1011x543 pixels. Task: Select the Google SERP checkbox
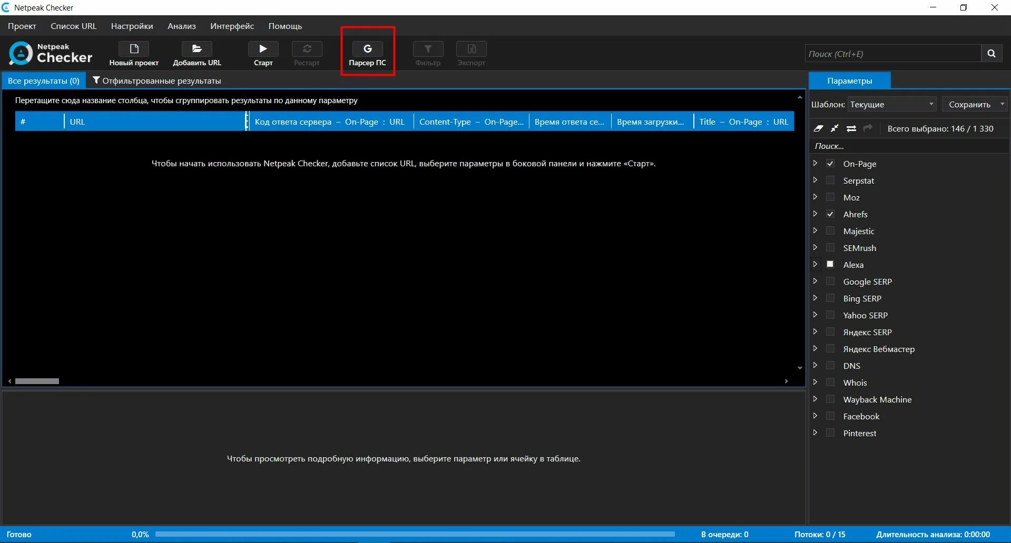[830, 281]
